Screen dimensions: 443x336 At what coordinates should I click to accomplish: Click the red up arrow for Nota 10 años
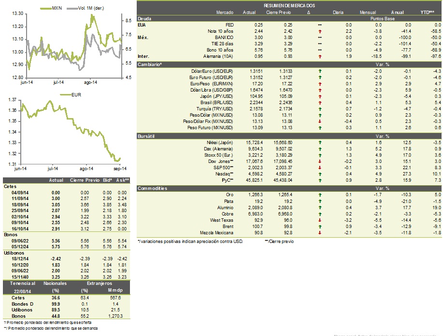[320, 31]
